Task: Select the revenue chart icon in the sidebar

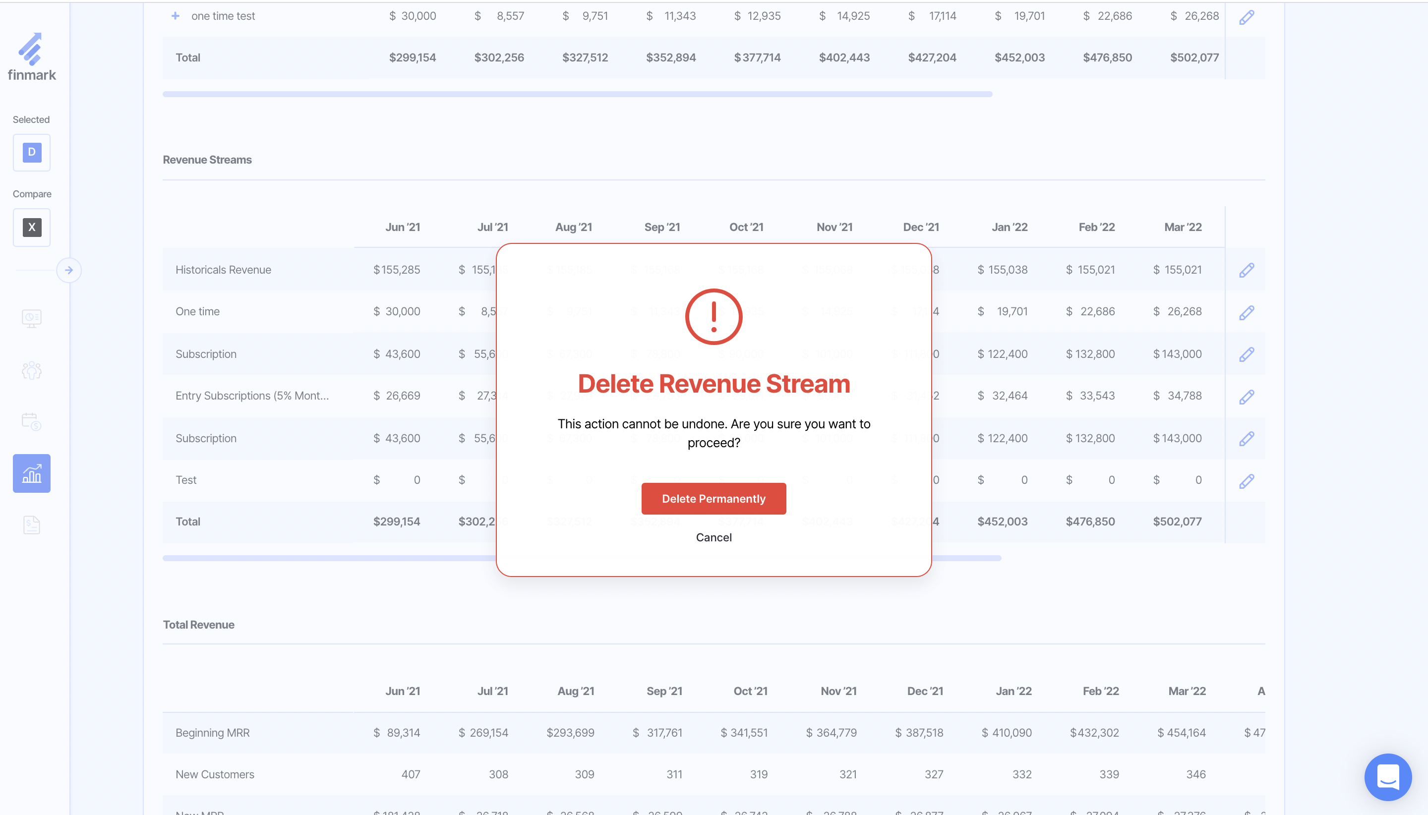Action: (x=31, y=473)
